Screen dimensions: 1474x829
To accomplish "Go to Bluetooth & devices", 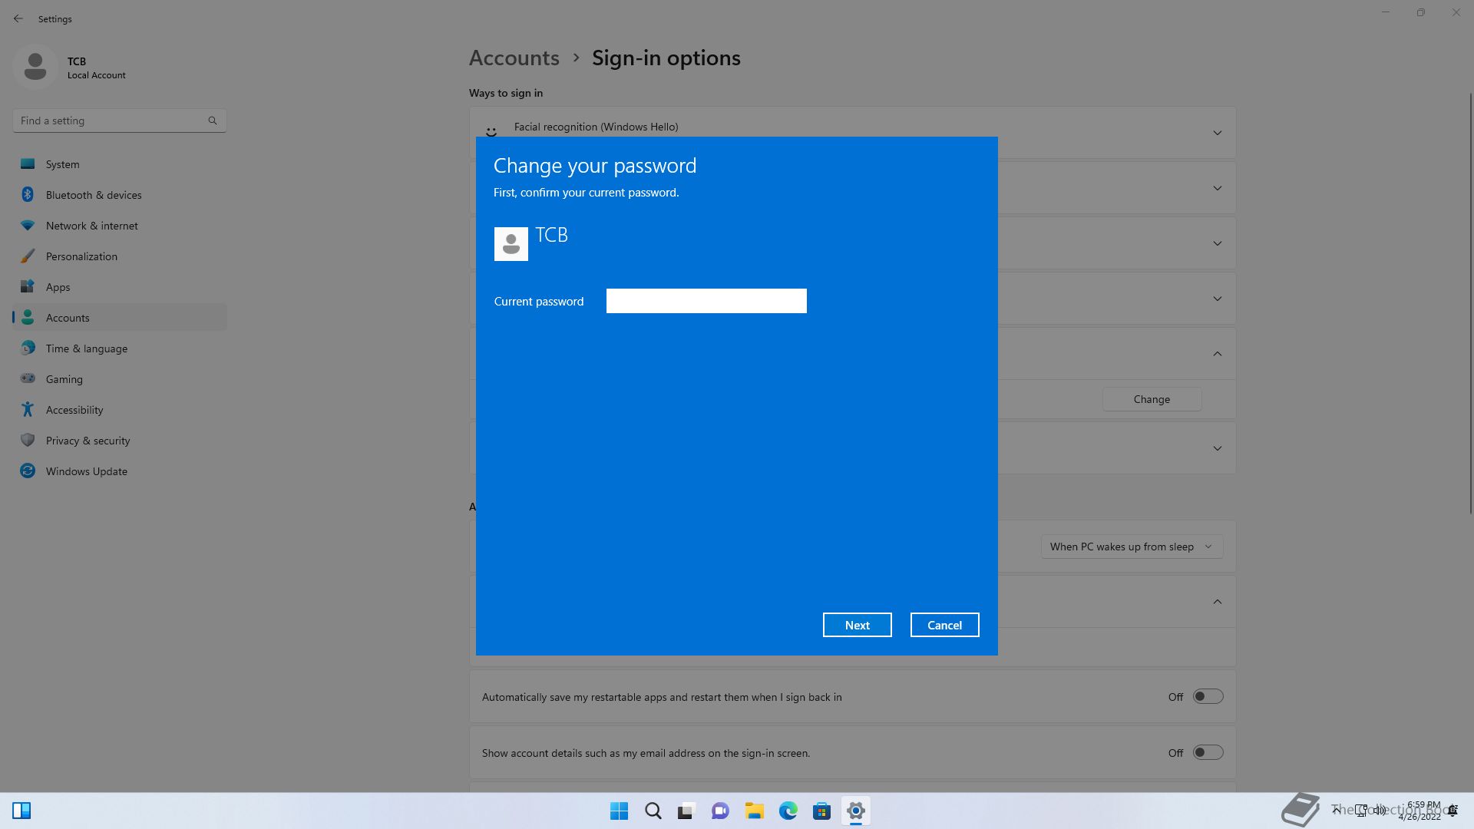I will point(120,195).
